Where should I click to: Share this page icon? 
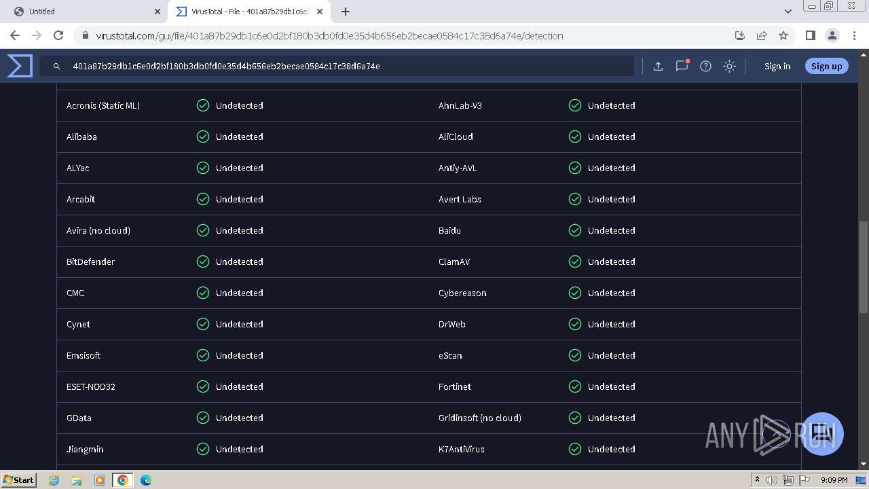pyautogui.click(x=762, y=35)
